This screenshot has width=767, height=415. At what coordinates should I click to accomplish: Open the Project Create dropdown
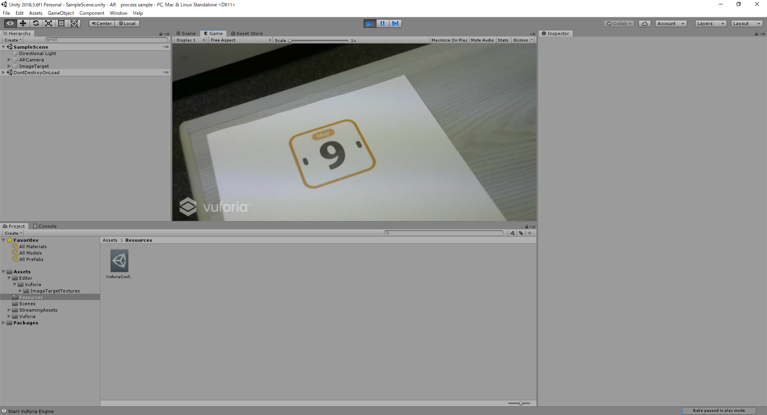[x=13, y=233]
